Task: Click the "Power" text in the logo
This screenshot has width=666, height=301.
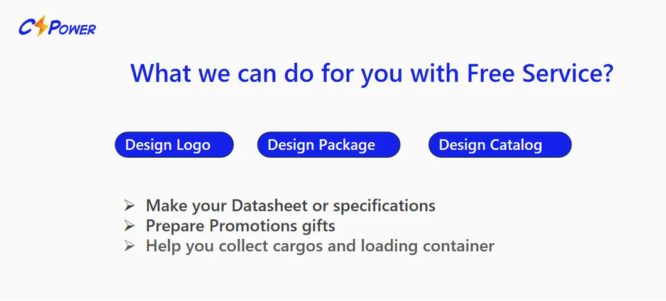Action: (72, 28)
